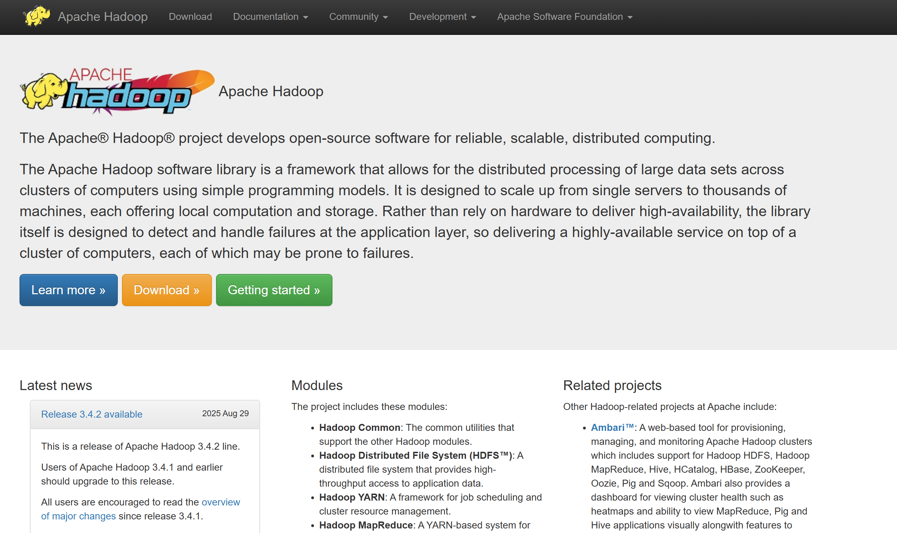Click the Hadoop YARN module entry

[x=352, y=497]
